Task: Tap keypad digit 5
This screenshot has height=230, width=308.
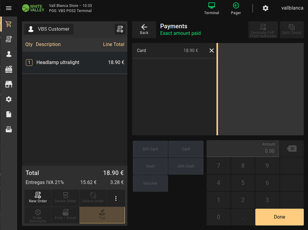Action: click(243, 183)
